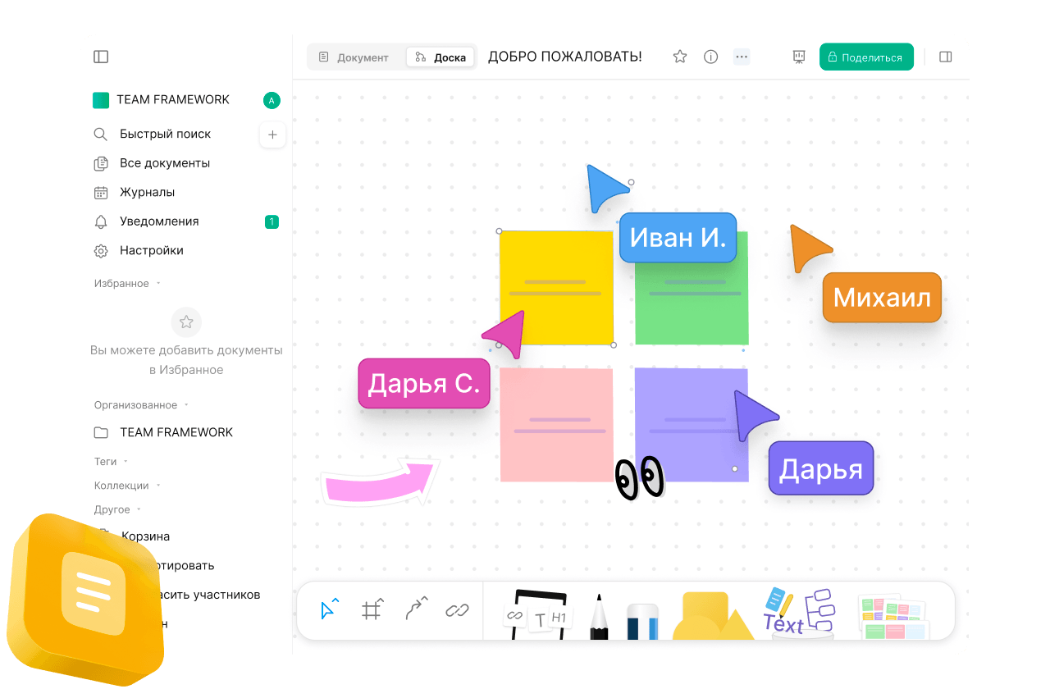Screen dimensions: 1050x689
Task: Expand the Теги section
Action: (111, 461)
